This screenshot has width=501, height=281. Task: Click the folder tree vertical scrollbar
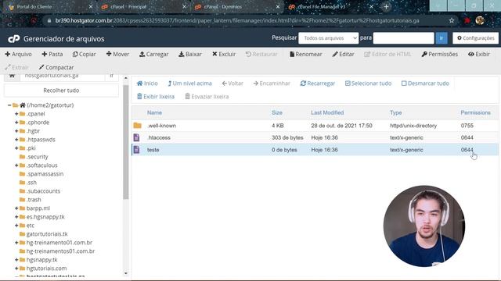click(126, 142)
